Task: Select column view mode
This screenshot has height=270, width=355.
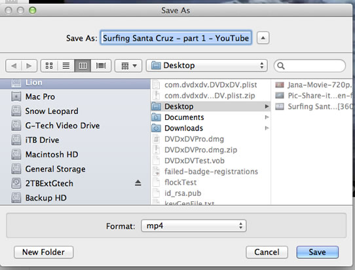Action: coord(83,66)
